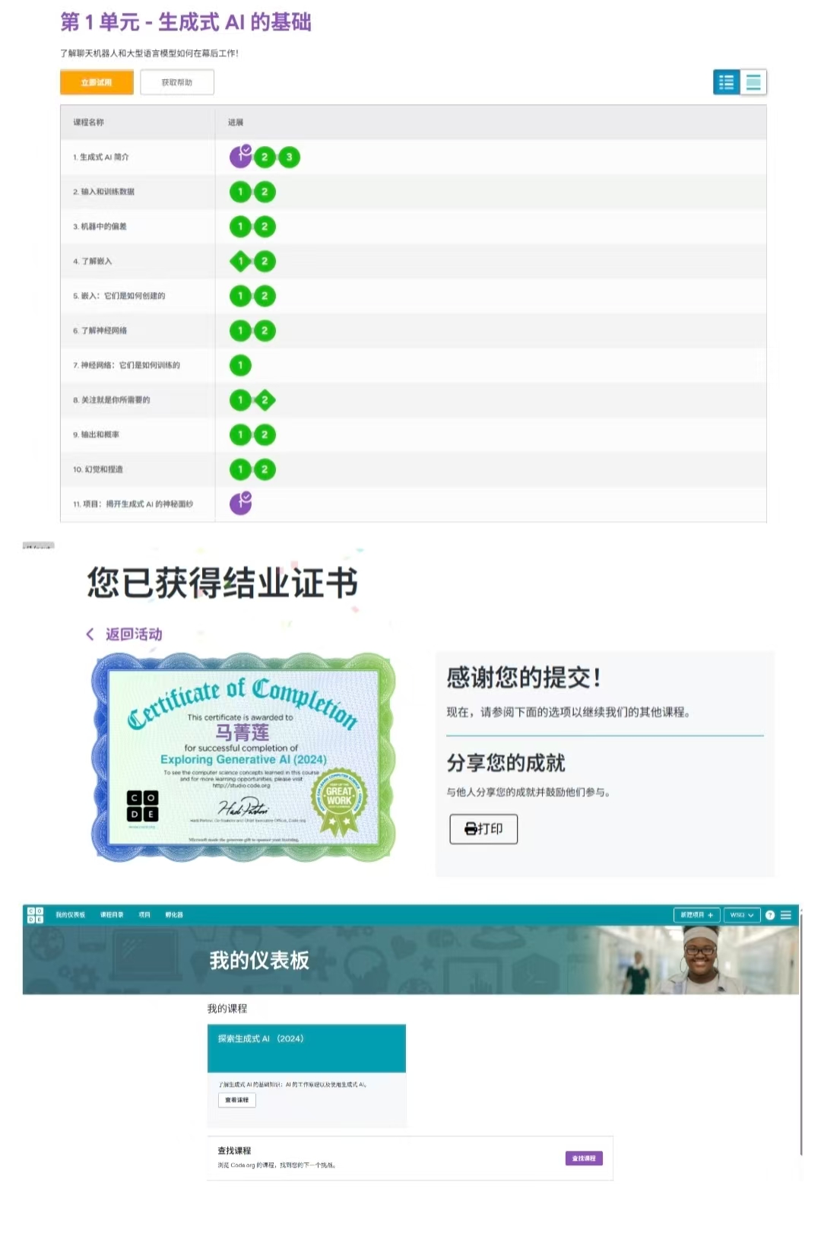Click lesson name 4. 了解嵌入
Viewport: 821px width, 1246px height.
[92, 262]
